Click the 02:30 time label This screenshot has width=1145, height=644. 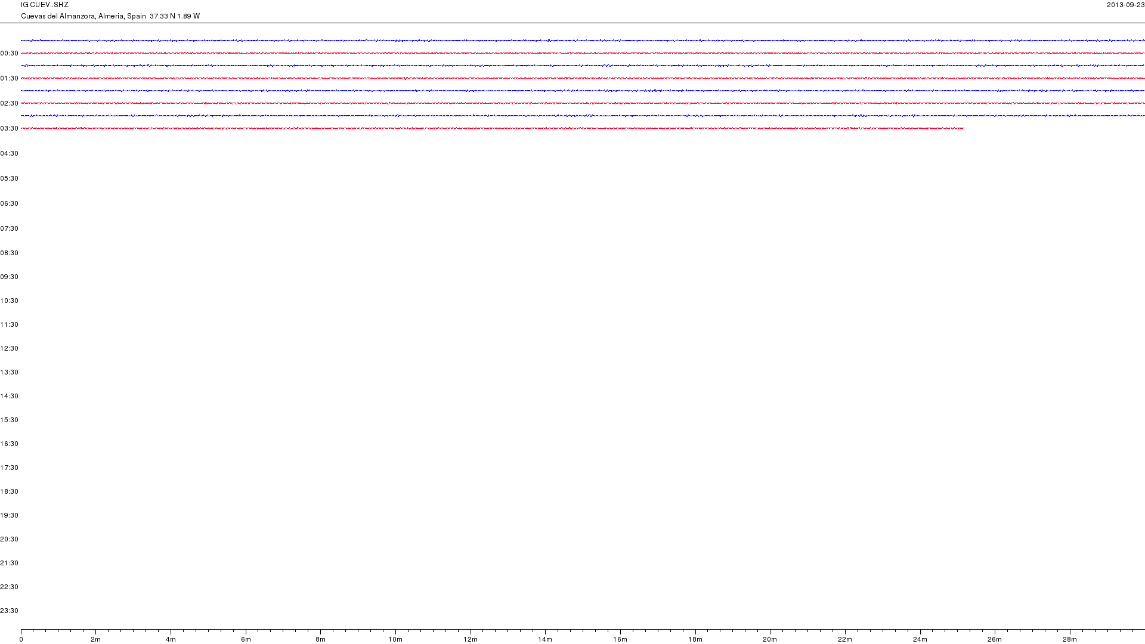point(10,104)
